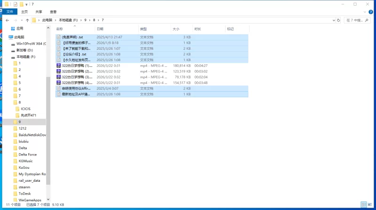Open the 文件 menu tab
376x210 pixels.
point(9,12)
